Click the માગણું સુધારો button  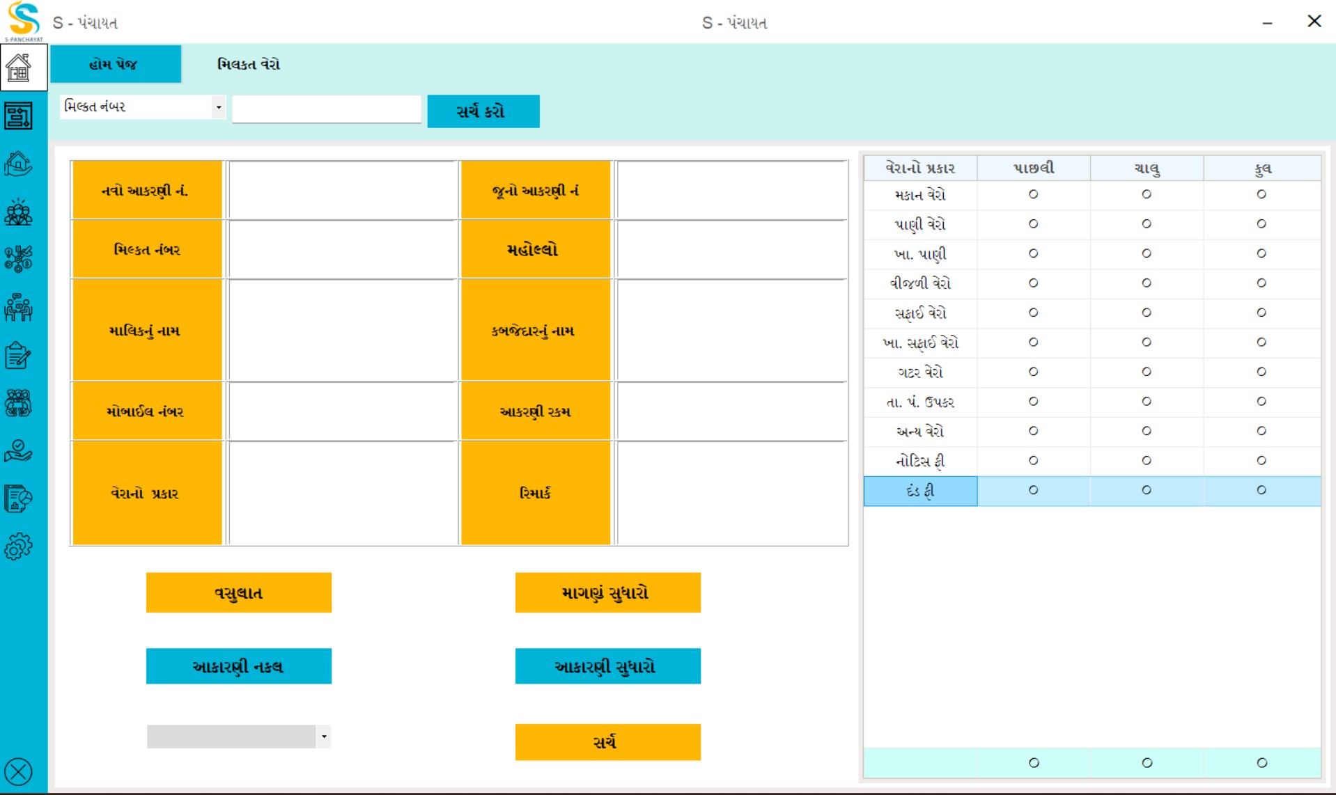(x=607, y=592)
